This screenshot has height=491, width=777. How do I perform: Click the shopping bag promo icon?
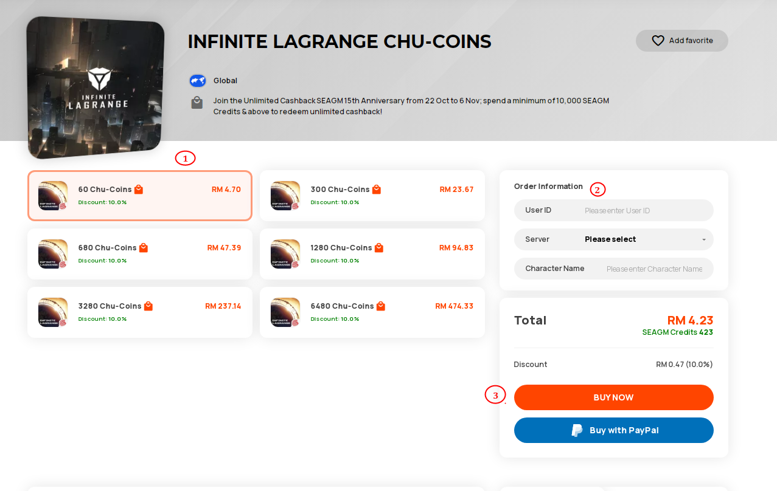[197, 102]
